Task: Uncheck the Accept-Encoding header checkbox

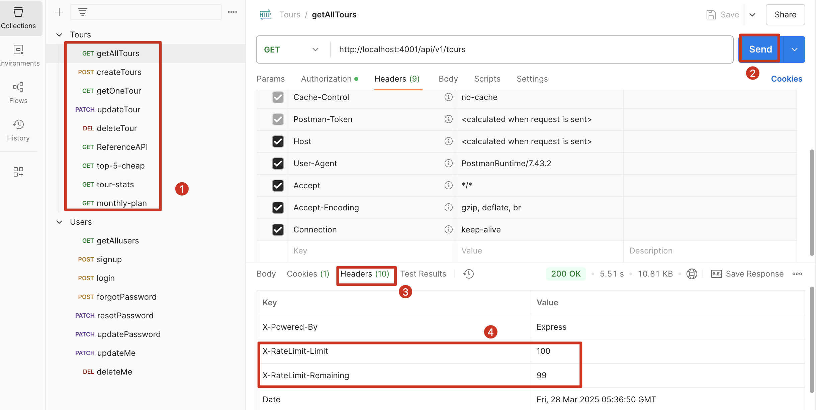Action: coord(278,208)
